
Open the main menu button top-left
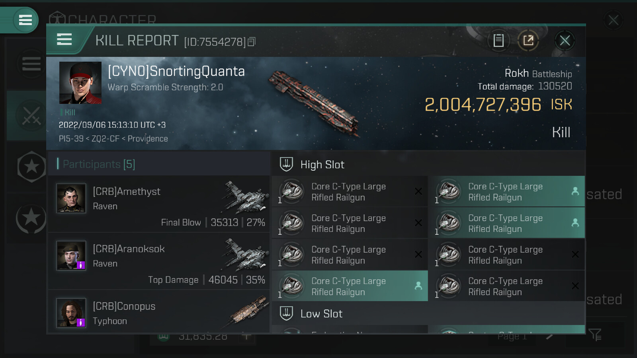[x=25, y=20]
